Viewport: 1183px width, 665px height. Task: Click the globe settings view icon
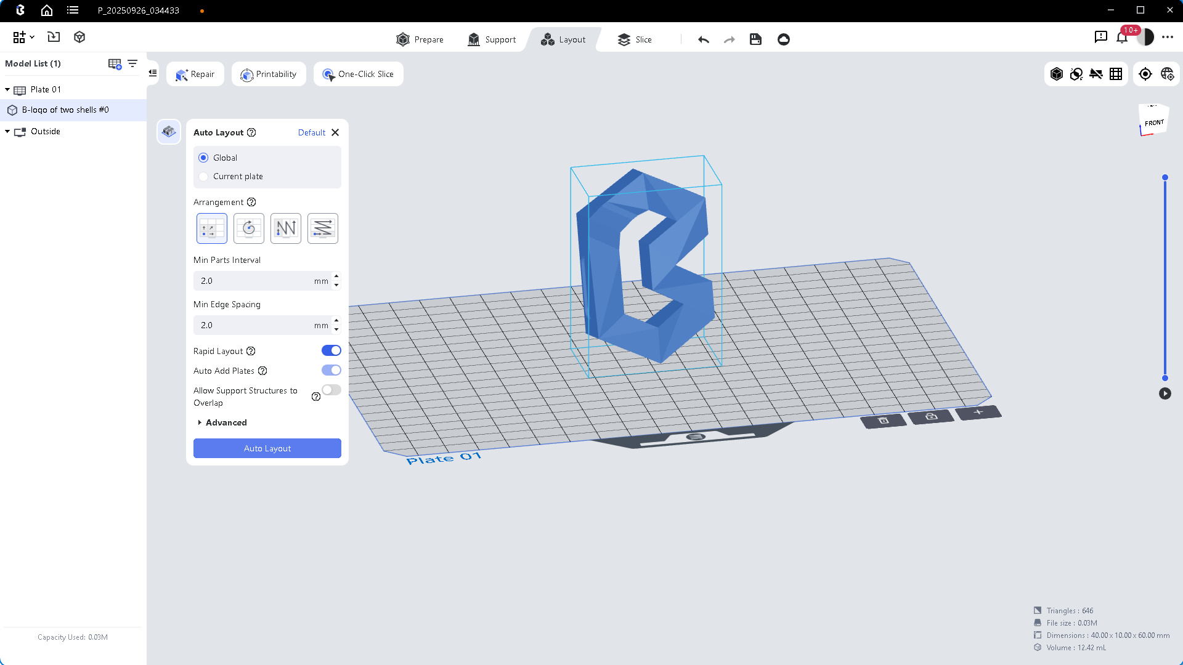[1168, 74]
